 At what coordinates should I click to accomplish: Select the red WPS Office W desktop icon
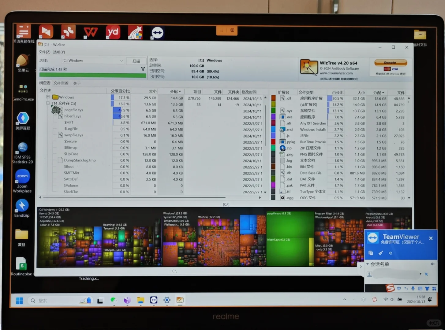click(91, 32)
